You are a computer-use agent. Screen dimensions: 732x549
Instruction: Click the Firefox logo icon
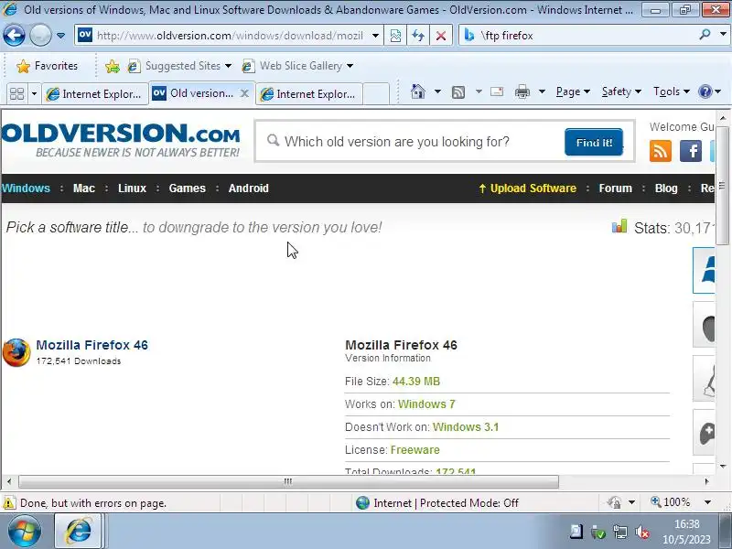[x=16, y=352]
